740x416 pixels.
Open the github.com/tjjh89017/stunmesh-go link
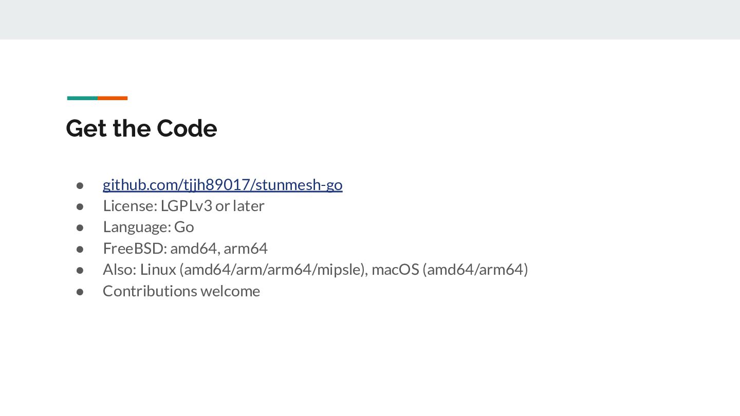[x=223, y=184]
